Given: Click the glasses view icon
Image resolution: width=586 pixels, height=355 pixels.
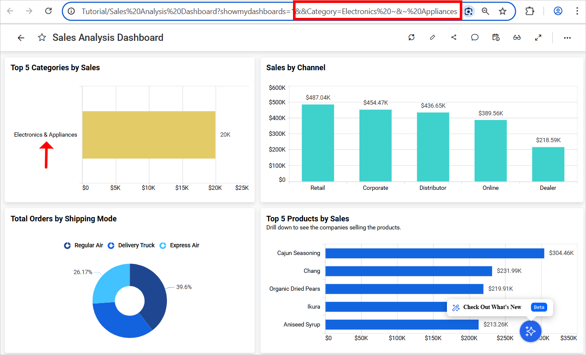Looking at the screenshot, I should pos(517,37).
